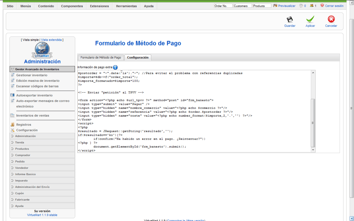Expand the Fabricante sidebar section
The width and height of the screenshot is (354, 221).
click(42, 199)
